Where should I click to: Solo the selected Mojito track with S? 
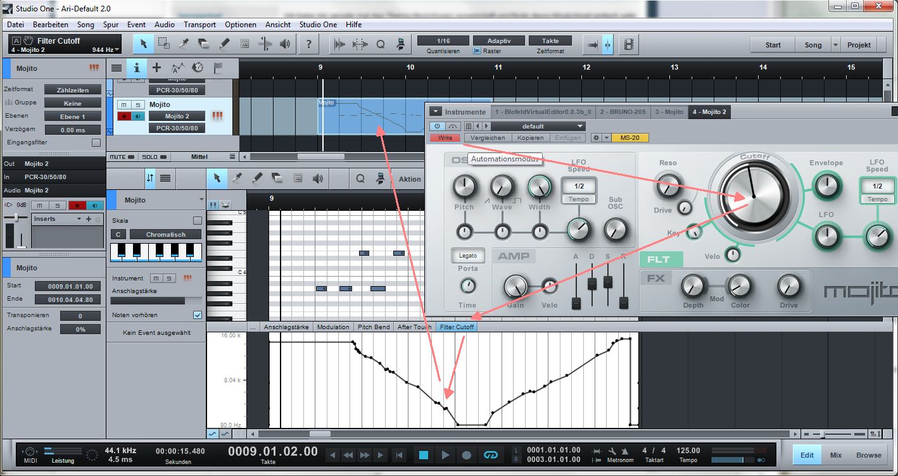pos(137,104)
